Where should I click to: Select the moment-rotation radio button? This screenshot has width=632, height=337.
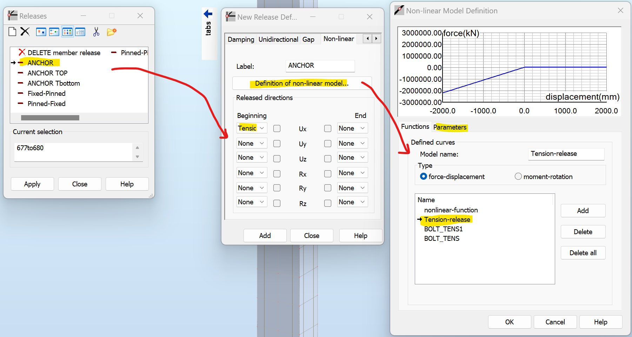click(518, 177)
